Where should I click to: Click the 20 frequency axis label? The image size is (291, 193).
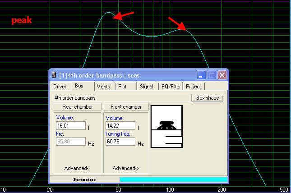(50, 190)
